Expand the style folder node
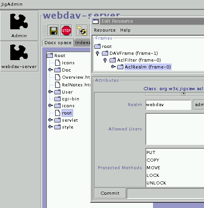Viewport: 204px width, 208px height. click(x=50, y=127)
